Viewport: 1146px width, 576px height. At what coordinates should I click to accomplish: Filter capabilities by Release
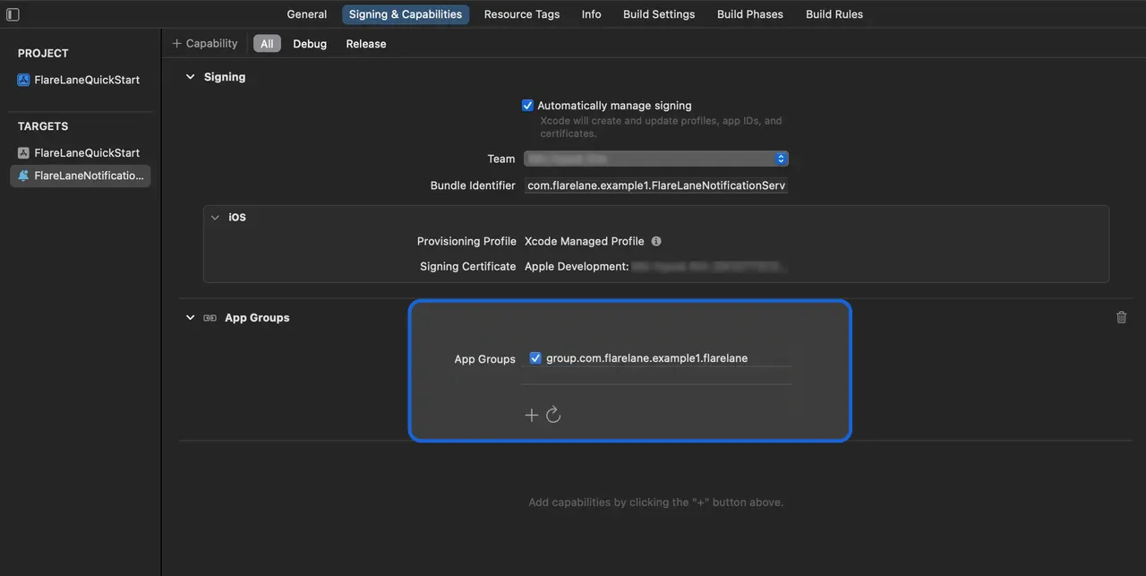tap(366, 43)
